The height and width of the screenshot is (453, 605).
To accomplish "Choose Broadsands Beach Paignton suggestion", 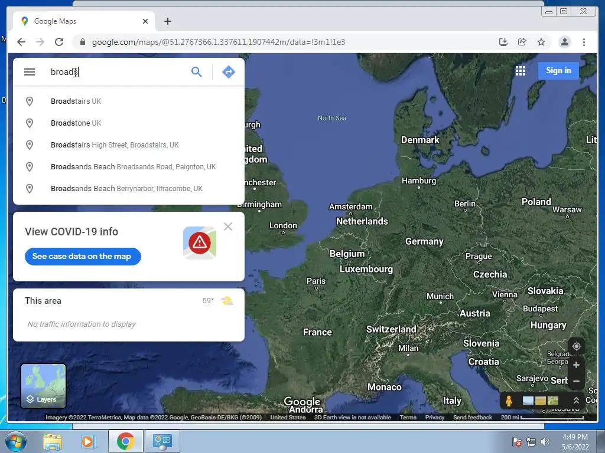I will pos(129,167).
